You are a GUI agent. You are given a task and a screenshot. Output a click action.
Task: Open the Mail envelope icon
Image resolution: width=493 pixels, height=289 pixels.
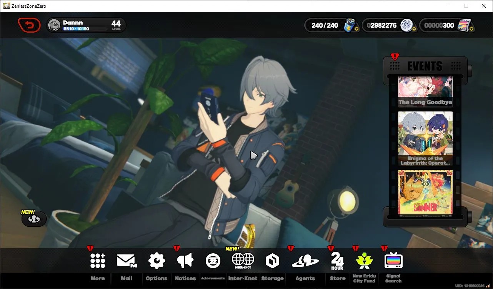(127, 261)
